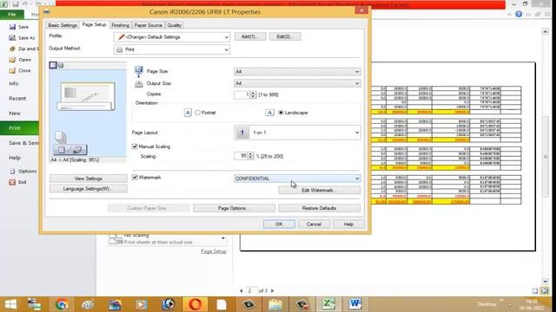Click the Save icon in Excel sidebar

[12, 27]
